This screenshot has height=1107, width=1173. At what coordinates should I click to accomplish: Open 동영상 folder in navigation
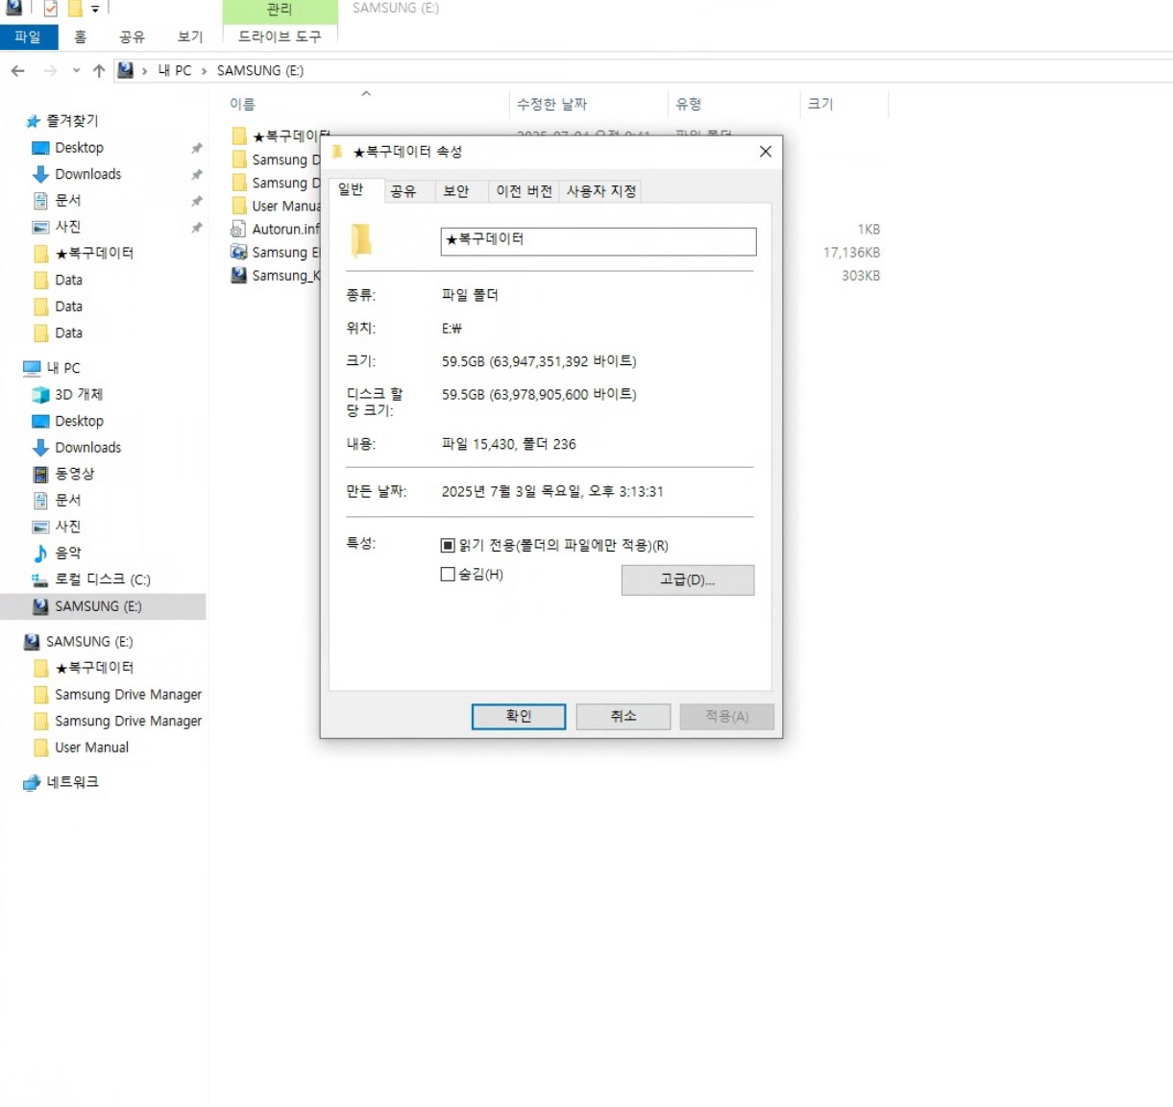click(75, 474)
